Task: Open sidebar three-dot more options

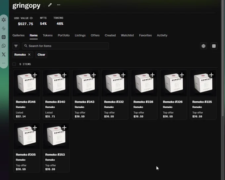Action: pos(4,63)
